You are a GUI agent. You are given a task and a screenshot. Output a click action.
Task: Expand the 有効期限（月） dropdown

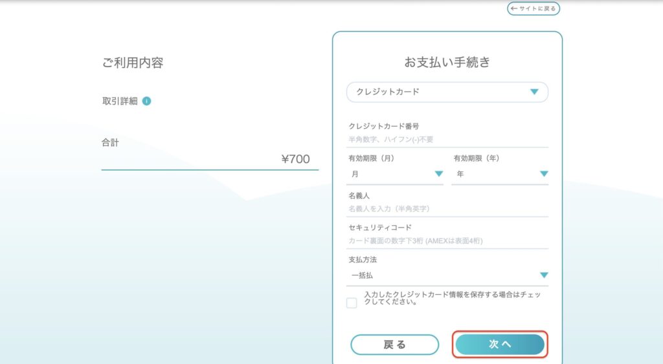point(395,174)
